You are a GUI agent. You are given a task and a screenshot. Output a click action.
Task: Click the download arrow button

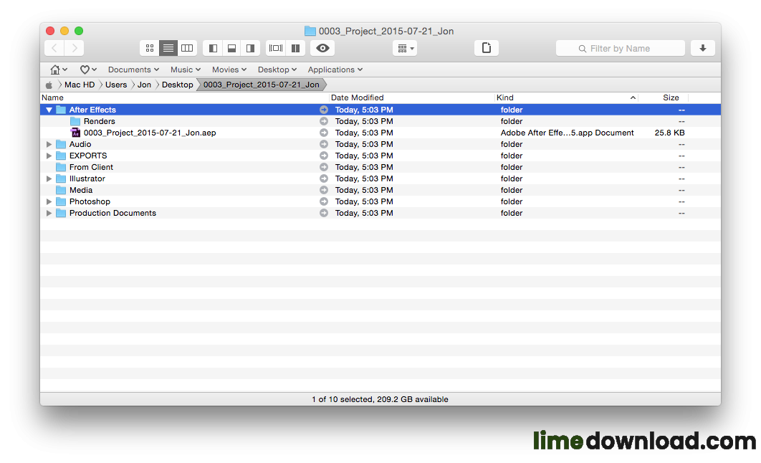[x=703, y=48]
